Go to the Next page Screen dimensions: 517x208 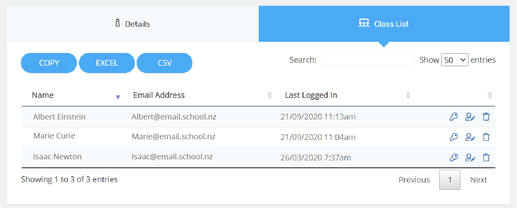(479, 180)
